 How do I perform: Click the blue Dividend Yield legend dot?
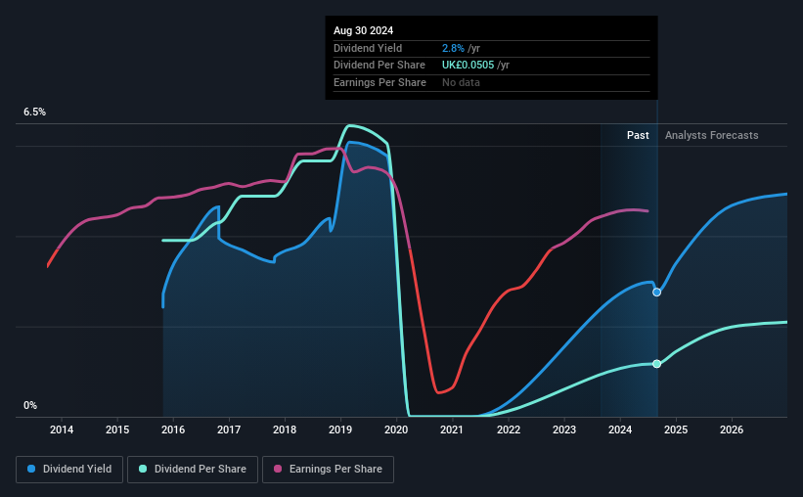[x=31, y=469]
